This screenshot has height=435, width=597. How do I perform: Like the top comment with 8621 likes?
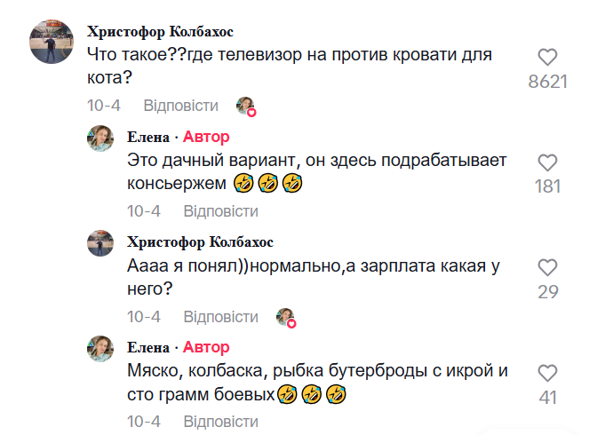click(548, 58)
